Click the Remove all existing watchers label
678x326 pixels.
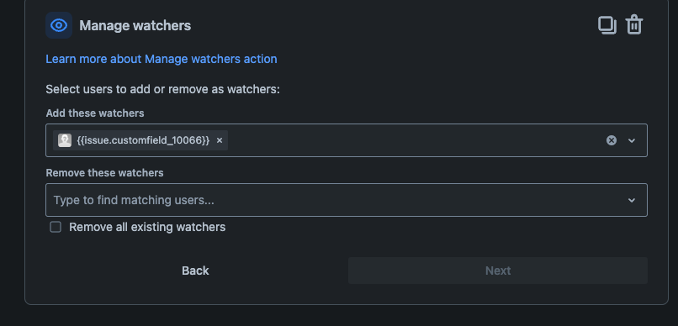[x=147, y=227]
